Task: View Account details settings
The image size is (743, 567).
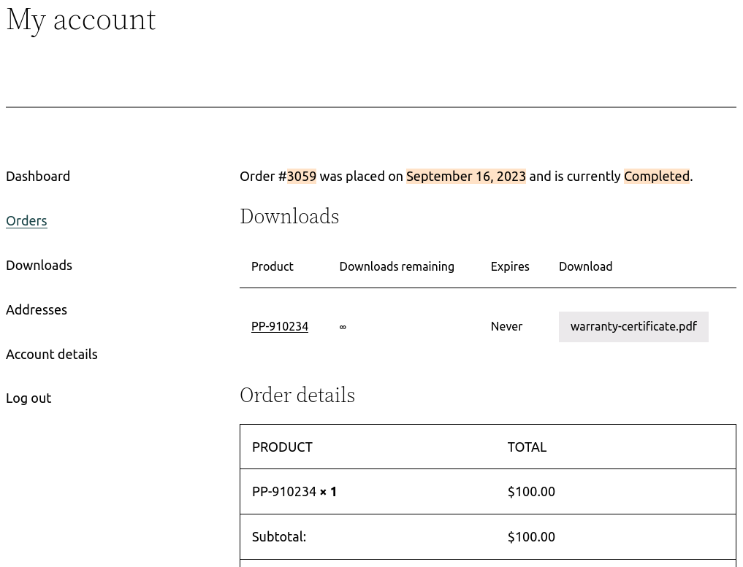Action: 51,354
